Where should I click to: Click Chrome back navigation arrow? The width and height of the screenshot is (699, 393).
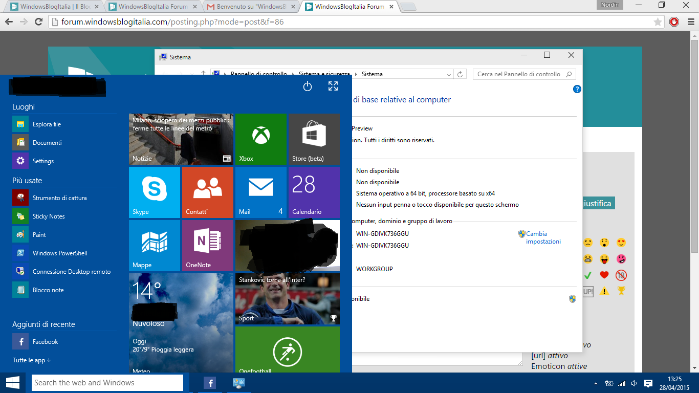pos(8,22)
